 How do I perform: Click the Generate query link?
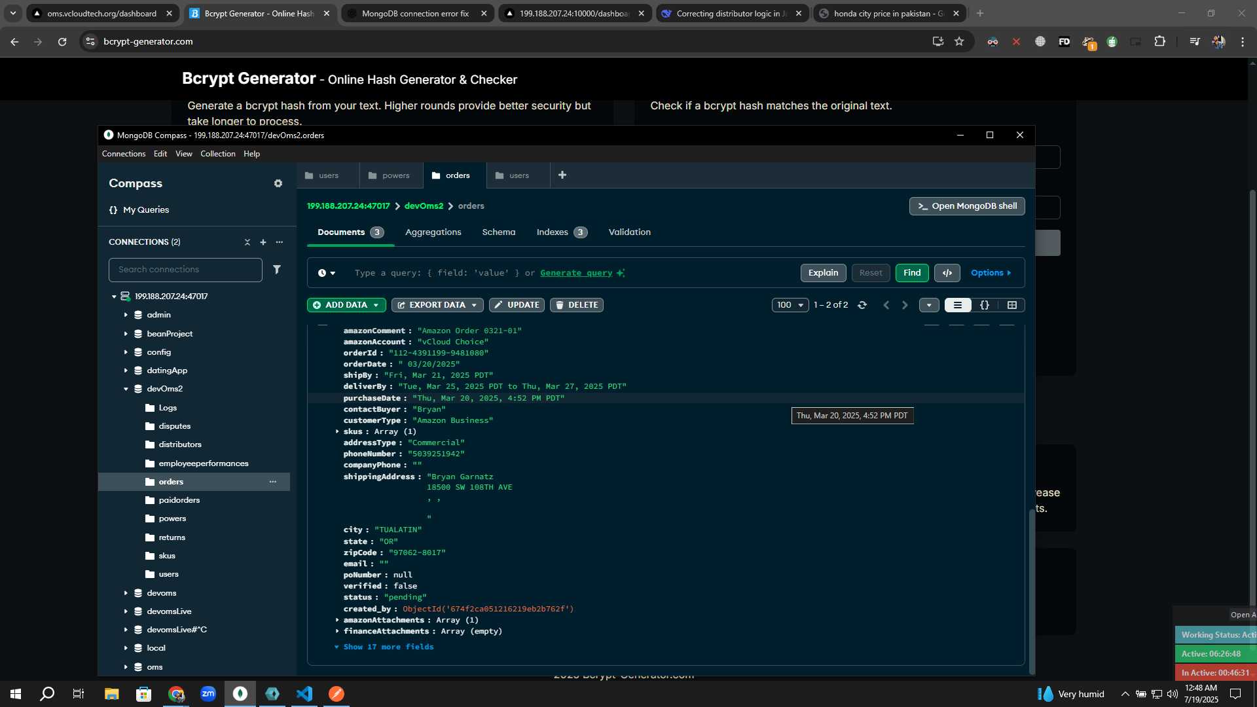(x=576, y=273)
